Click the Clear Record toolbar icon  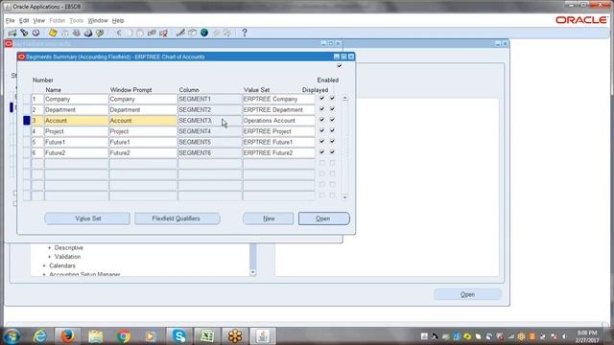(x=152, y=33)
